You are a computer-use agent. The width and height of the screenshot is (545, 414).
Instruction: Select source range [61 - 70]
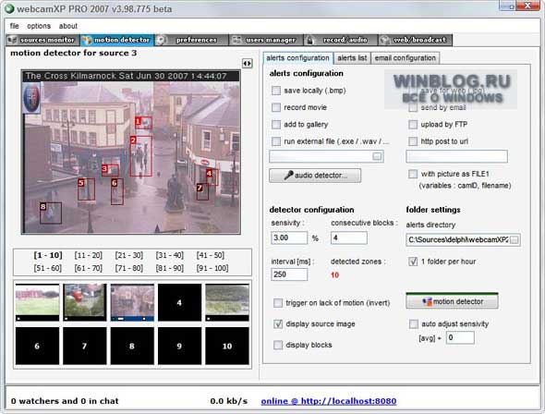(89, 268)
